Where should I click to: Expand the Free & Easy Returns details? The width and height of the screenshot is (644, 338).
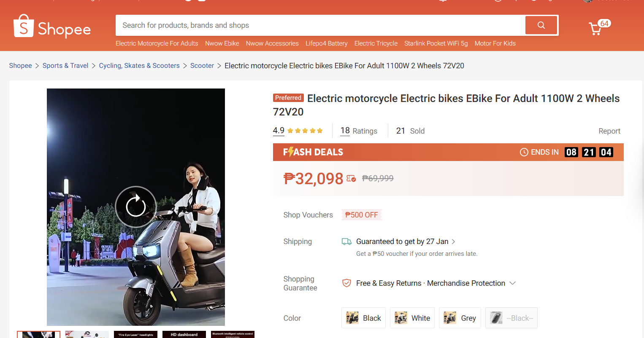513,283
